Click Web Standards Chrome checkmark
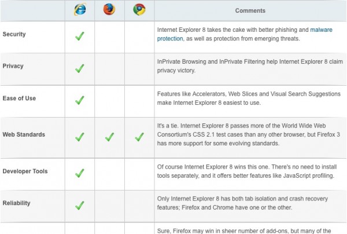This screenshot has width=347, height=234. [x=139, y=137]
